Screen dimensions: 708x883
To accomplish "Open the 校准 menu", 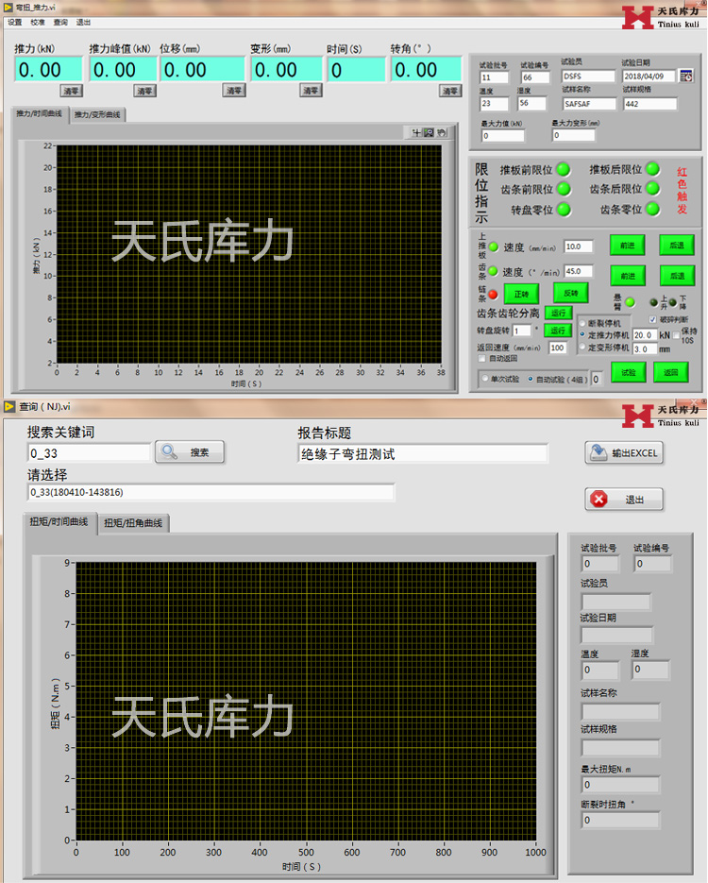I will (x=38, y=23).
